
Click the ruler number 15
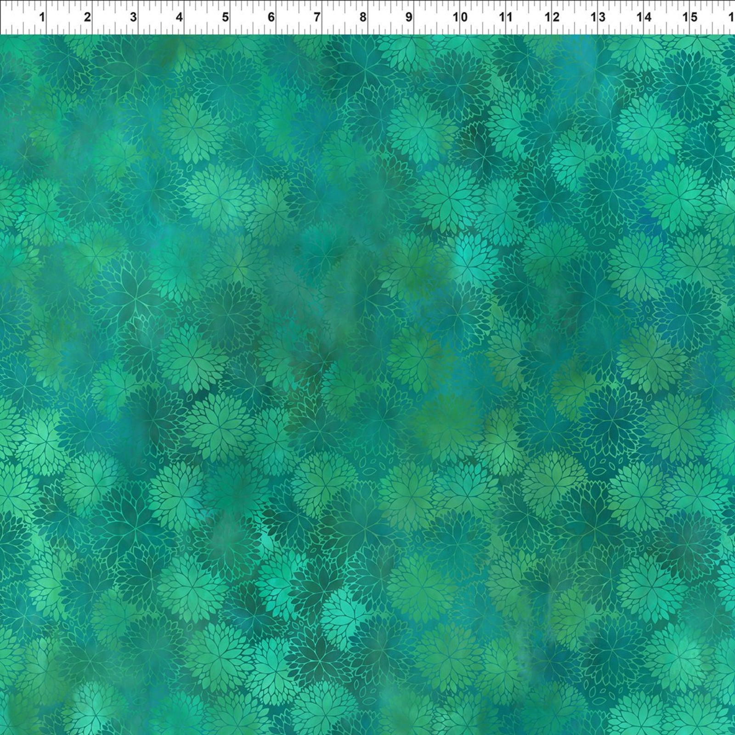pyautogui.click(x=690, y=17)
